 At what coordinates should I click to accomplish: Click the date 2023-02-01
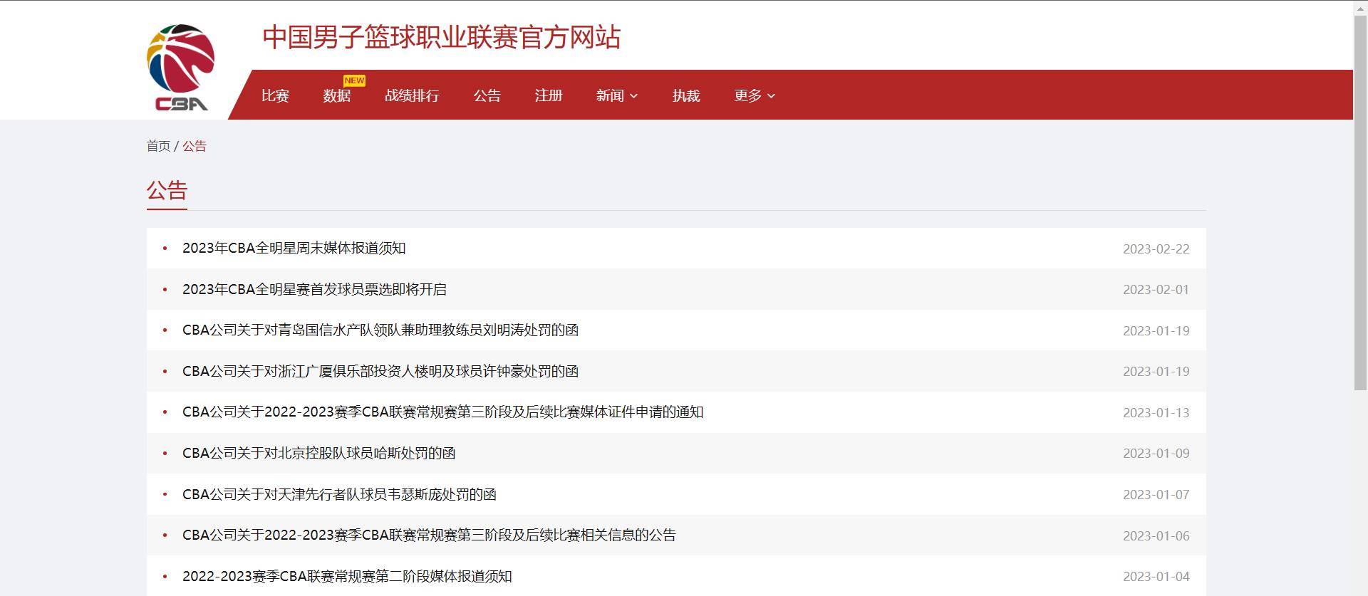click(1156, 290)
